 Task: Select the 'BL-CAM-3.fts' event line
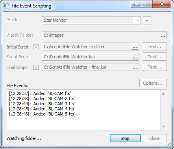42,104
